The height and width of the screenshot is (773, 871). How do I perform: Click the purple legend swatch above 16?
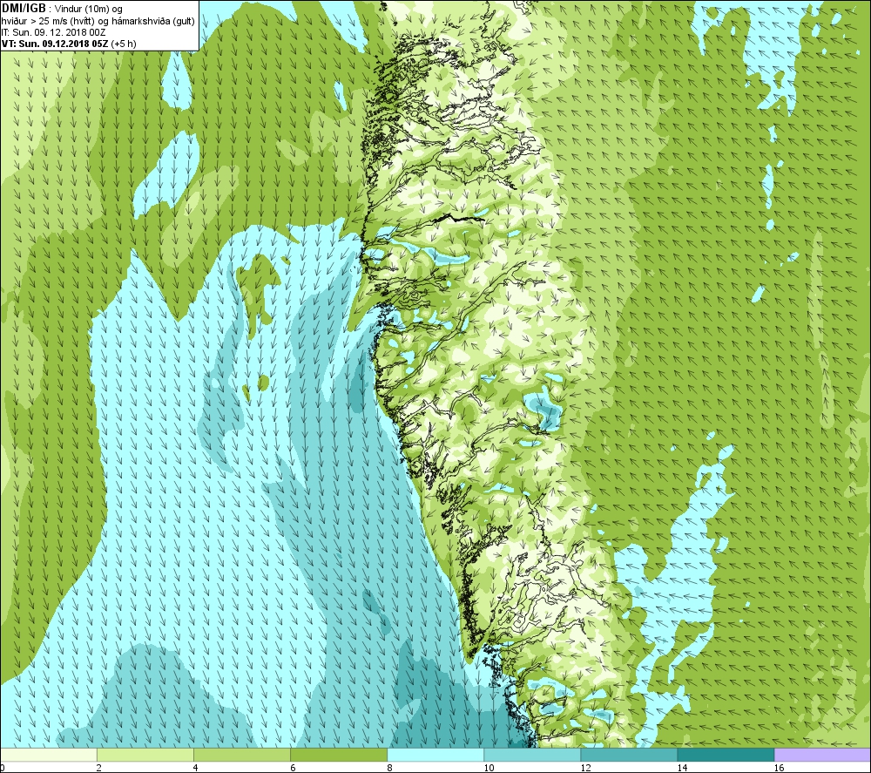tap(822, 755)
